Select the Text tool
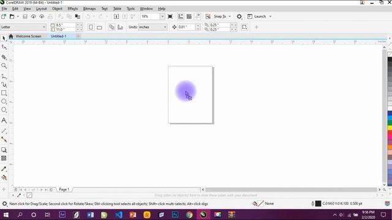 click(x=4, y=120)
